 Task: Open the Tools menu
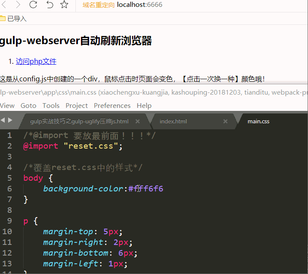click(51, 106)
